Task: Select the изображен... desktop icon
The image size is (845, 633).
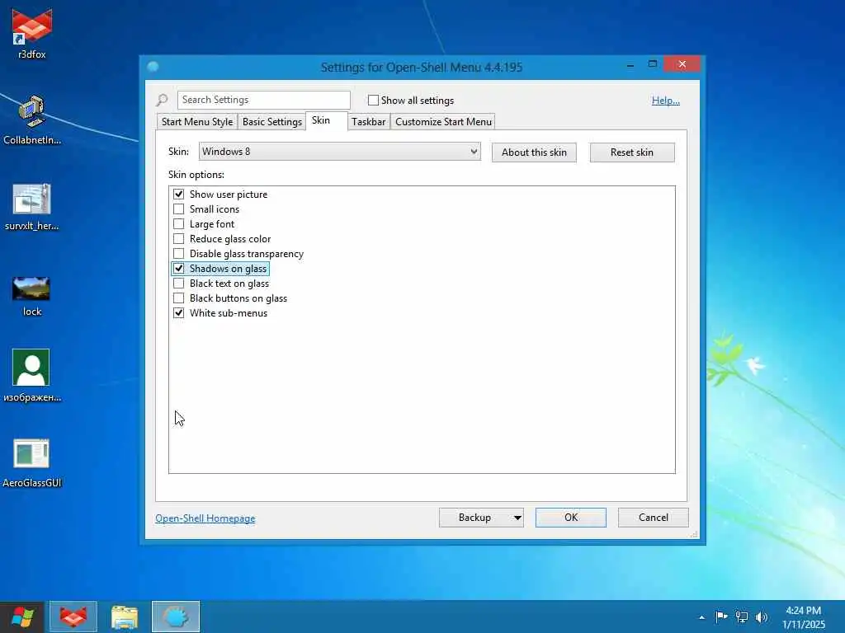Action: pos(32,376)
